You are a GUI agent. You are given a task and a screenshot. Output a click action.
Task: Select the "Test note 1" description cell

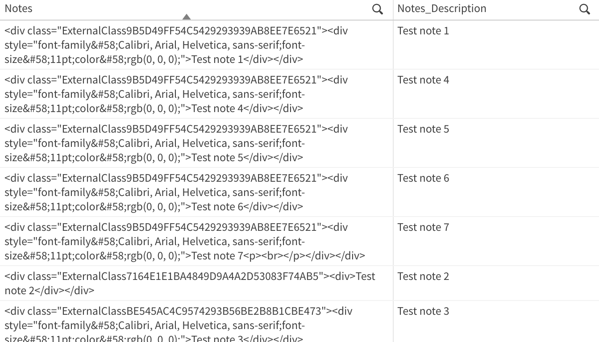point(423,31)
